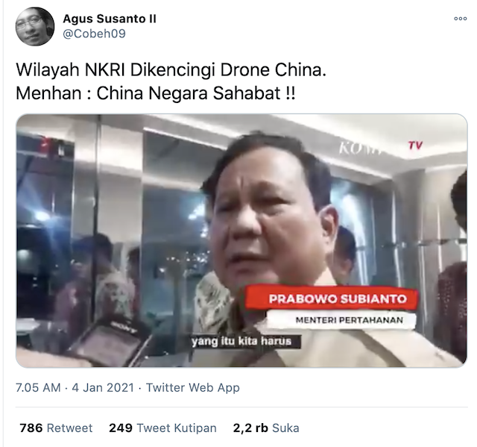Click the subtitle 'yang itu kita harus'
This screenshot has height=447, width=477.
(241, 341)
